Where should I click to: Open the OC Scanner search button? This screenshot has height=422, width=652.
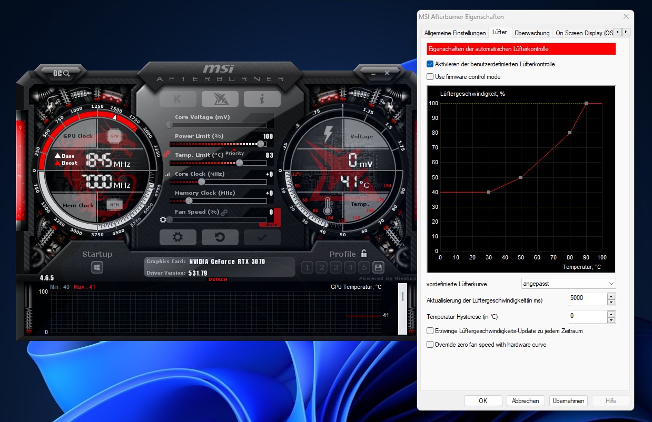point(61,73)
